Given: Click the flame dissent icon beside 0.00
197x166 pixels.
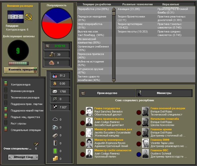Looking at the screenshot, I should coord(55,83).
